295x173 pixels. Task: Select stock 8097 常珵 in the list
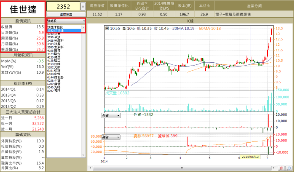pos(54,91)
